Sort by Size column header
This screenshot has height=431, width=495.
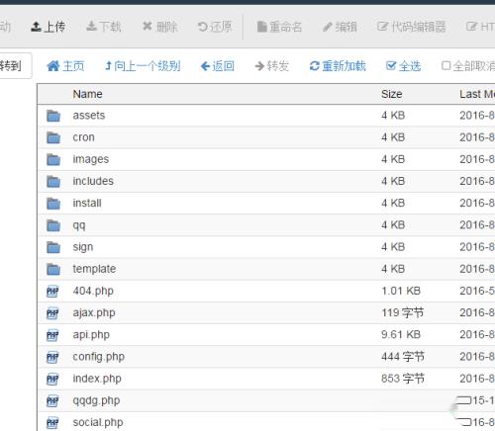[x=392, y=94]
